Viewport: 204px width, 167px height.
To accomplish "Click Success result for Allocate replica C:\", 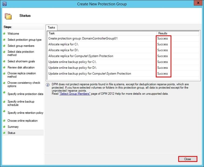I will tap(162, 44).
